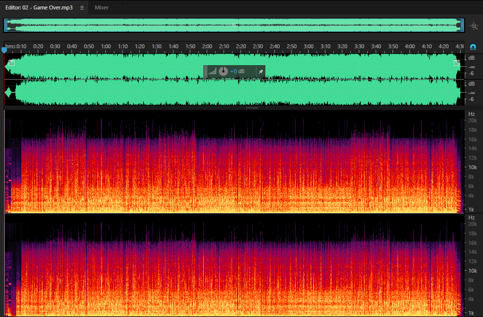Click 1:00 on the time ruler
Viewport: 483px width, 317px height.
click(106, 46)
